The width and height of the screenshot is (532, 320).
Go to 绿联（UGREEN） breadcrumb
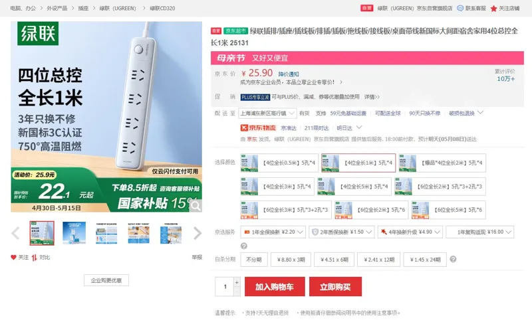tap(118, 8)
